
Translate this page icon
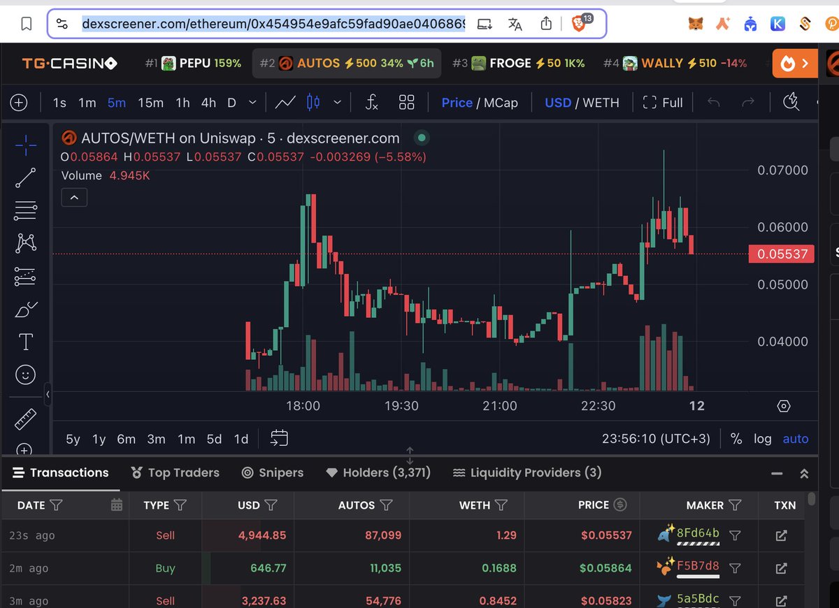click(515, 24)
